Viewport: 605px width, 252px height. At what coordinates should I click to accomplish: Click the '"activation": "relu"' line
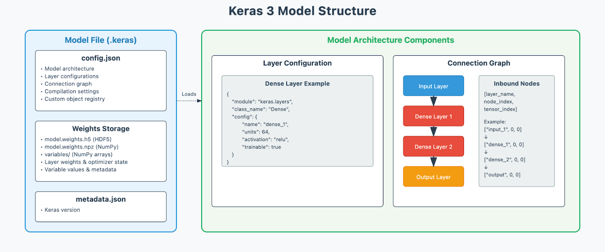(265, 140)
